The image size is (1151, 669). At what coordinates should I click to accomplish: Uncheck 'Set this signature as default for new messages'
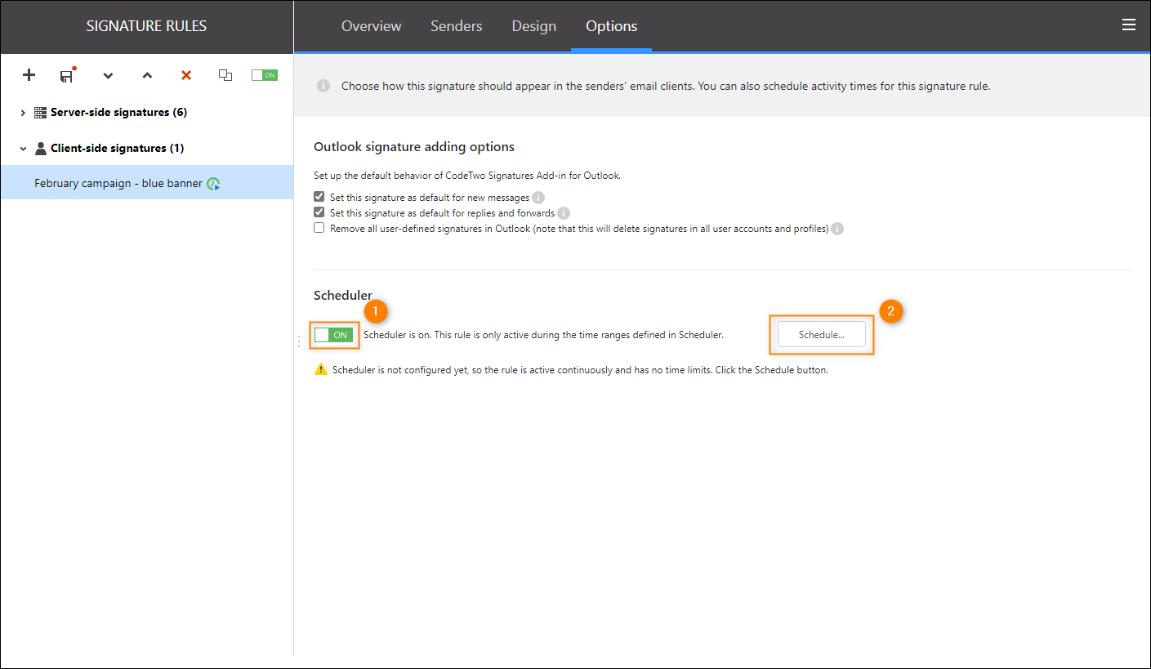coord(319,197)
